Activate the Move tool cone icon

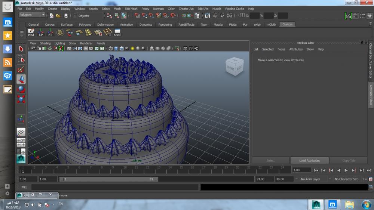coord(21,79)
